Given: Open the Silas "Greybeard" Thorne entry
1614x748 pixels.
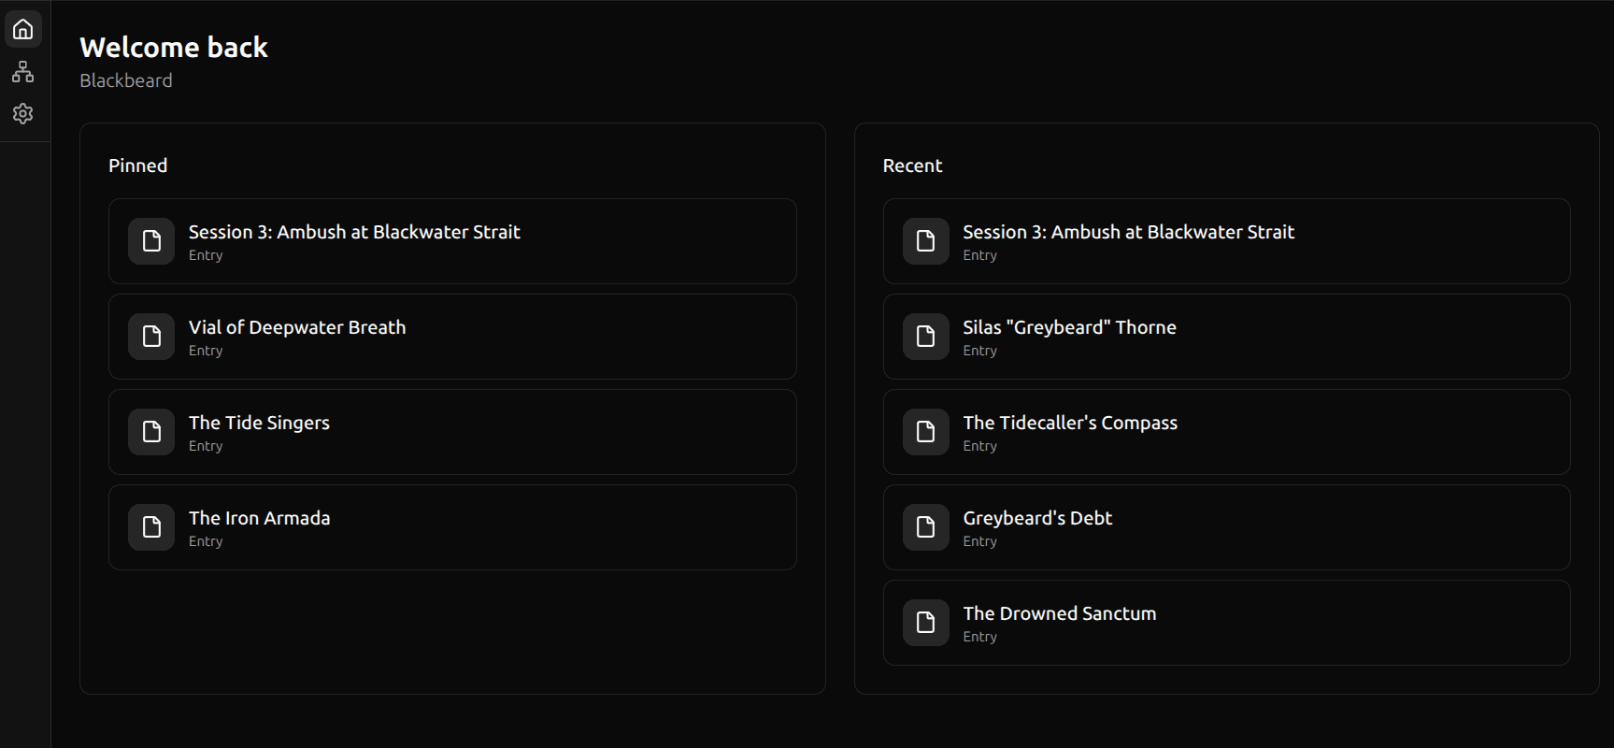Looking at the screenshot, I should [x=1069, y=327].
